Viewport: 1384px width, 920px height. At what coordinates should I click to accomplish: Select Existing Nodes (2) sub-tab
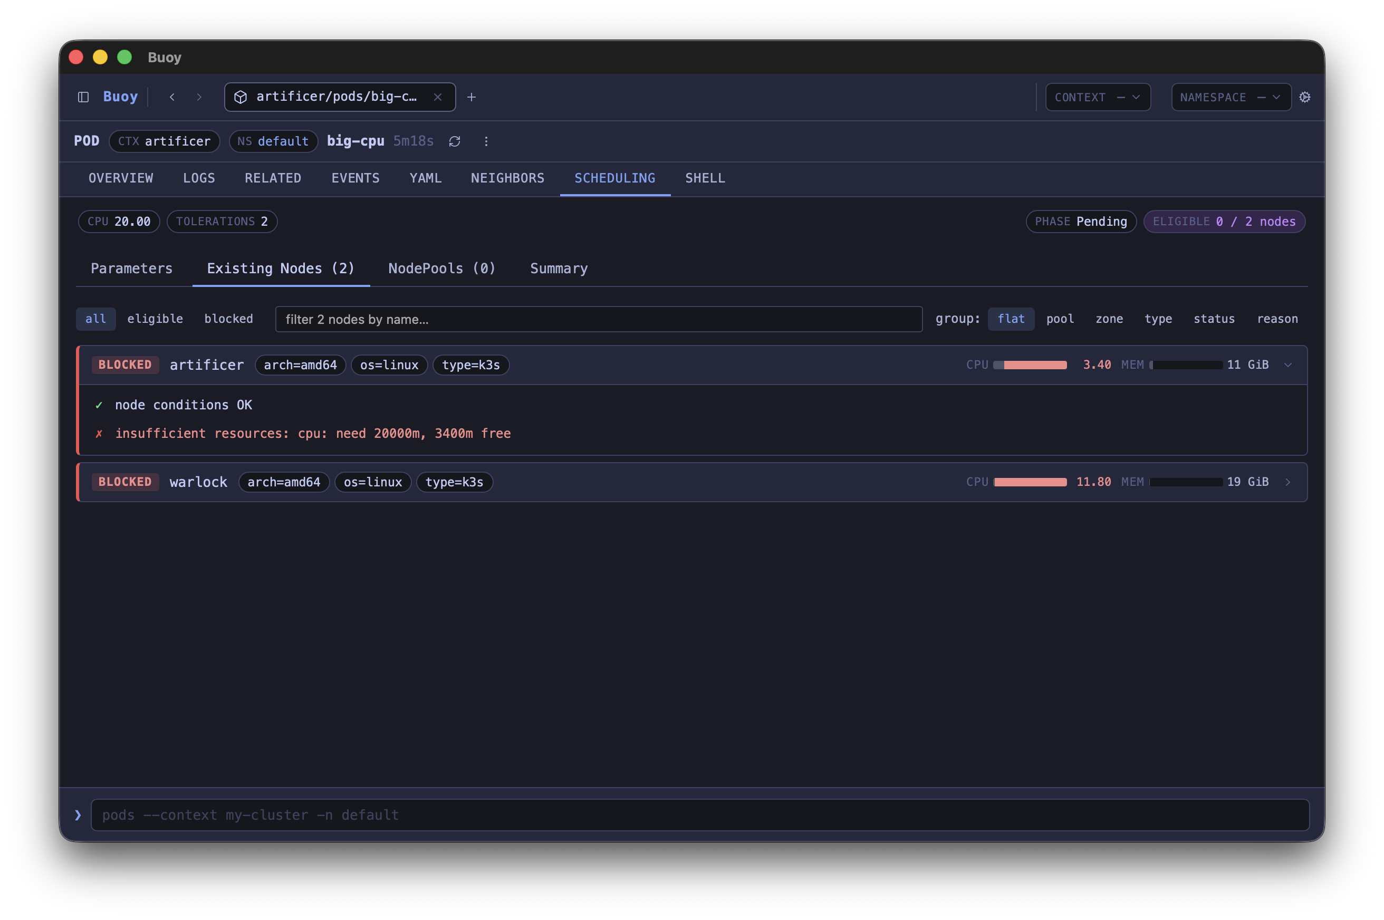pyautogui.click(x=281, y=268)
